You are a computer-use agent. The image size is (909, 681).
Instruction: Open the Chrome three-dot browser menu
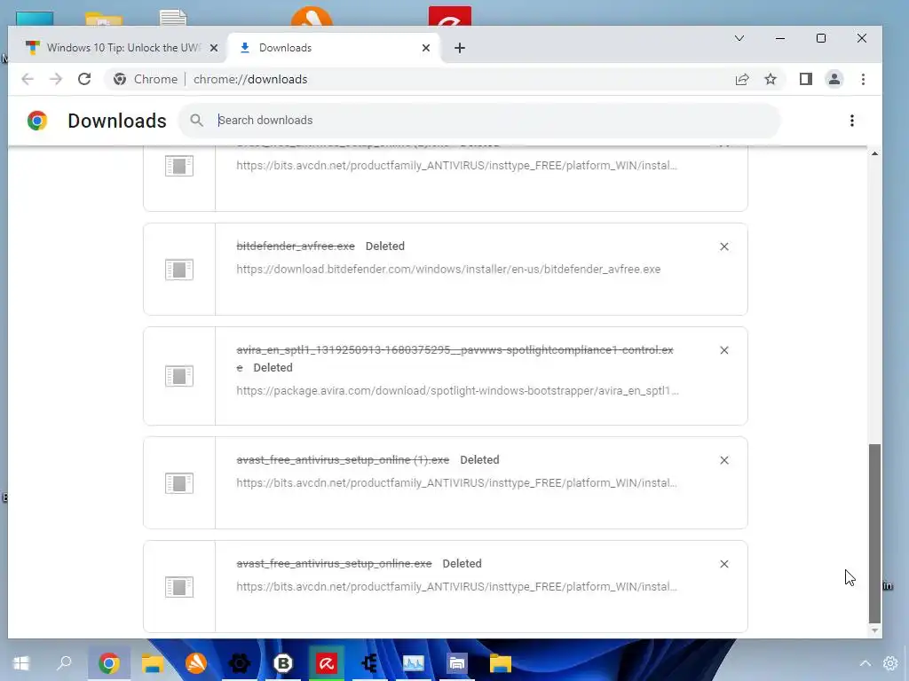[x=863, y=79]
